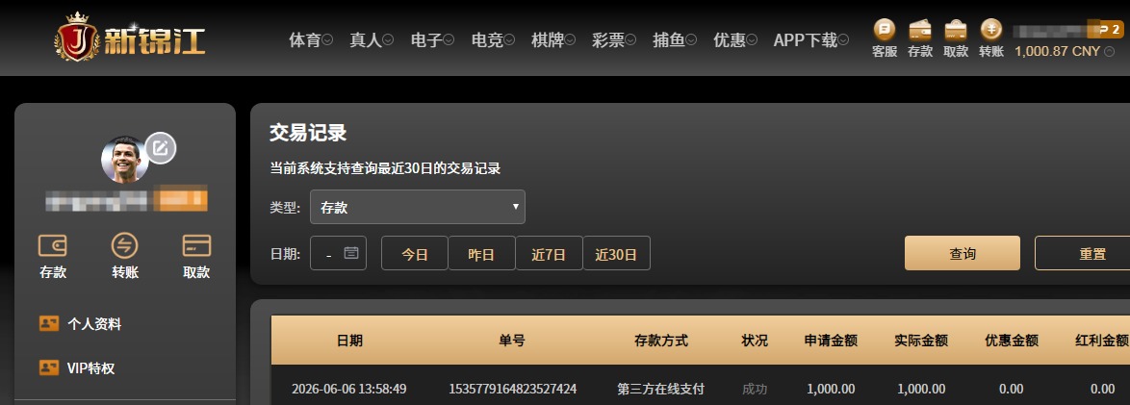Expand the 棋牌 menu chevron
1130x405 pixels.
click(570, 40)
